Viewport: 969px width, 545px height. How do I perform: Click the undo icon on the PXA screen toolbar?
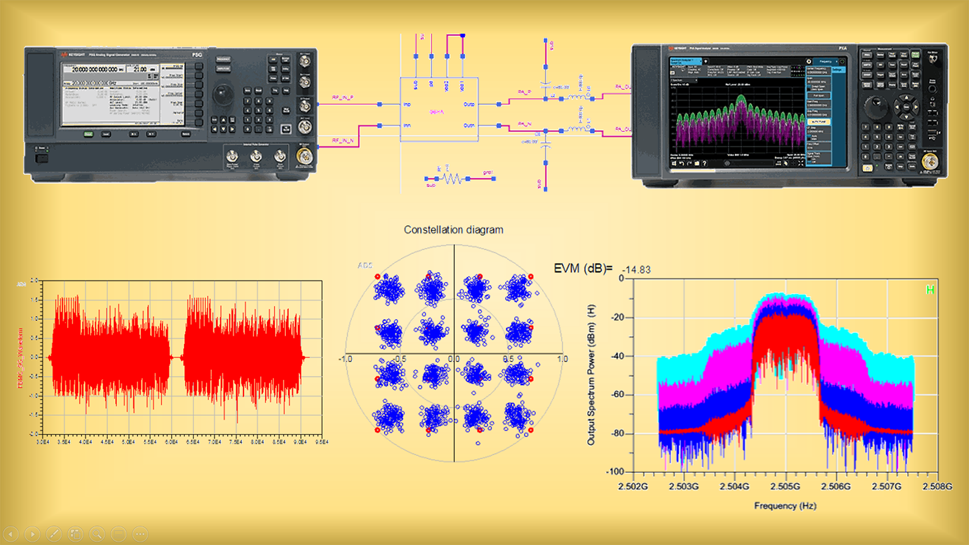(x=681, y=163)
